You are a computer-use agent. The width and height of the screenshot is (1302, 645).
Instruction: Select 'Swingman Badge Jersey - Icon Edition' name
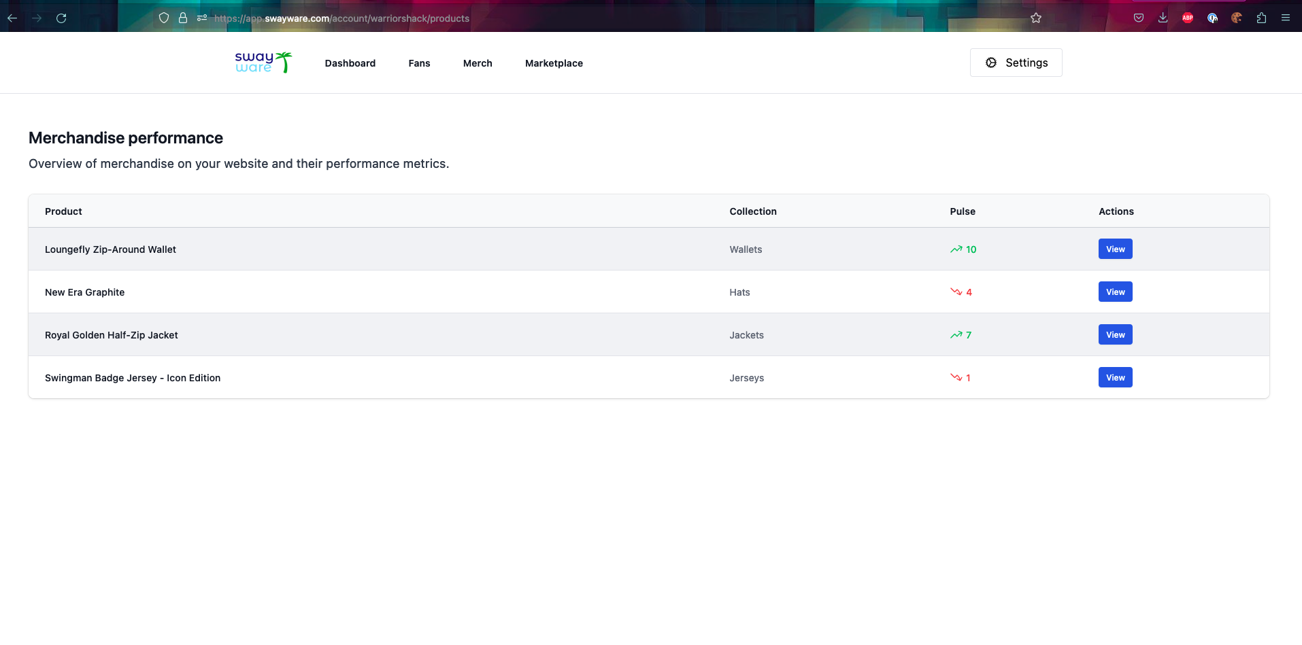point(133,378)
